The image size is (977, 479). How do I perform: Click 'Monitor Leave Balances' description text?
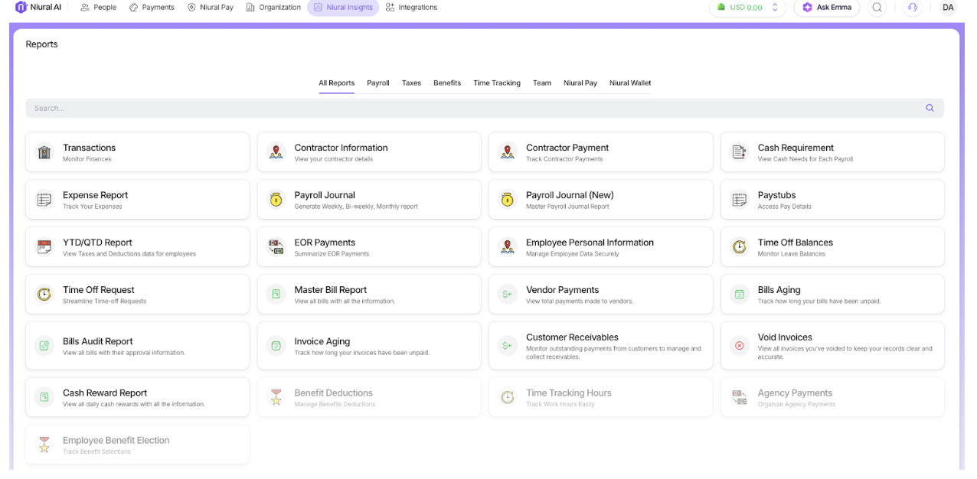(792, 254)
